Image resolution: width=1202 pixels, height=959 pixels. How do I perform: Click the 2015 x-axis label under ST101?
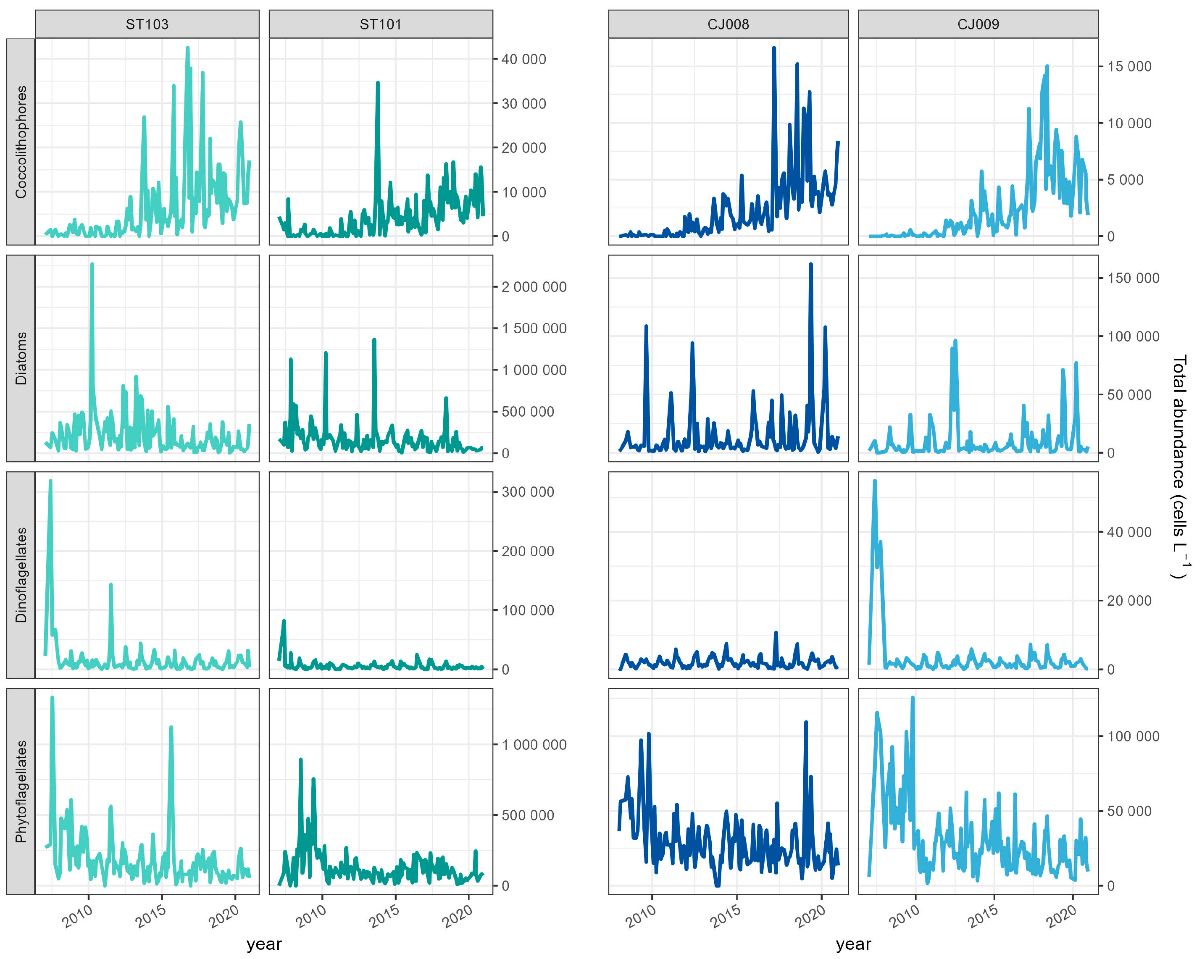pos(385,916)
